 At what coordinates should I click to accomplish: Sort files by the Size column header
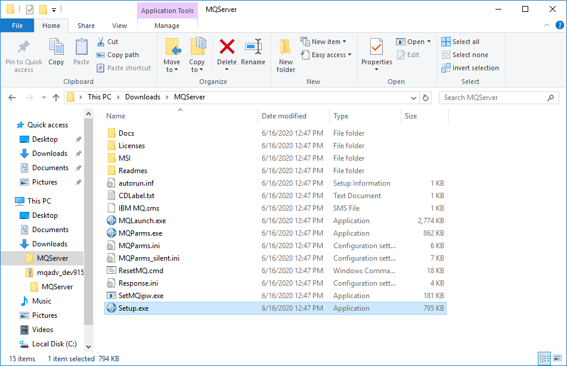pos(425,116)
